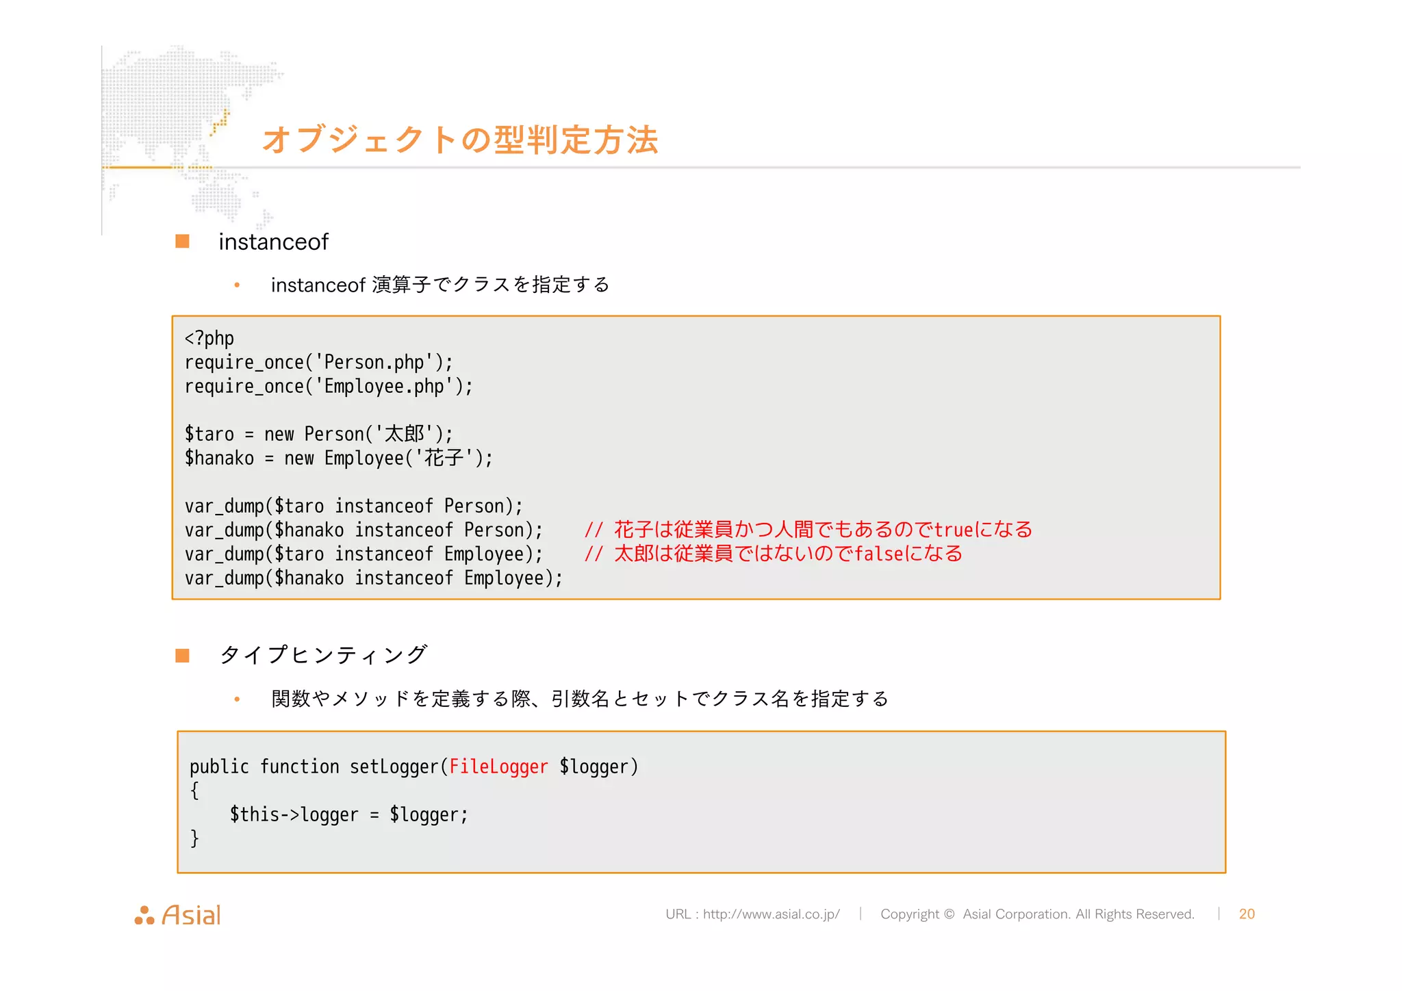Viewport: 1402px width, 991px height.
Task: Click the 'instanceof' section heading
Action: (273, 242)
